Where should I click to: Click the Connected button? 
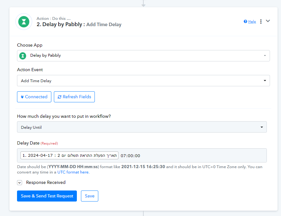pyautogui.click(x=34, y=97)
